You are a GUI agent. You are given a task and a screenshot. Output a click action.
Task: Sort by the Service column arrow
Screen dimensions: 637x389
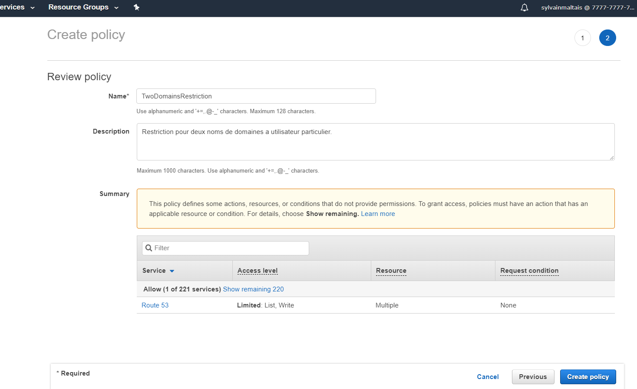[172, 271]
